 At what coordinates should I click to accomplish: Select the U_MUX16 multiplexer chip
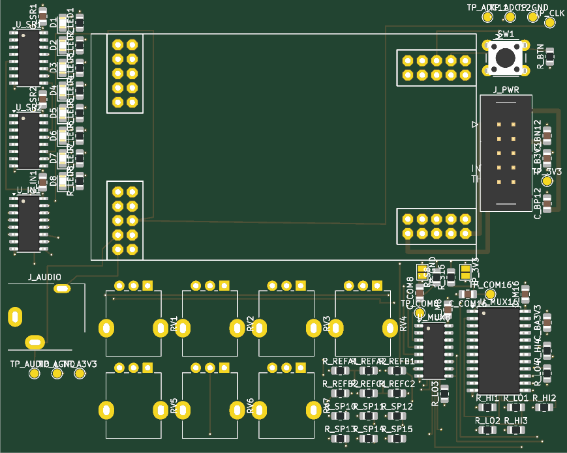[x=498, y=350]
